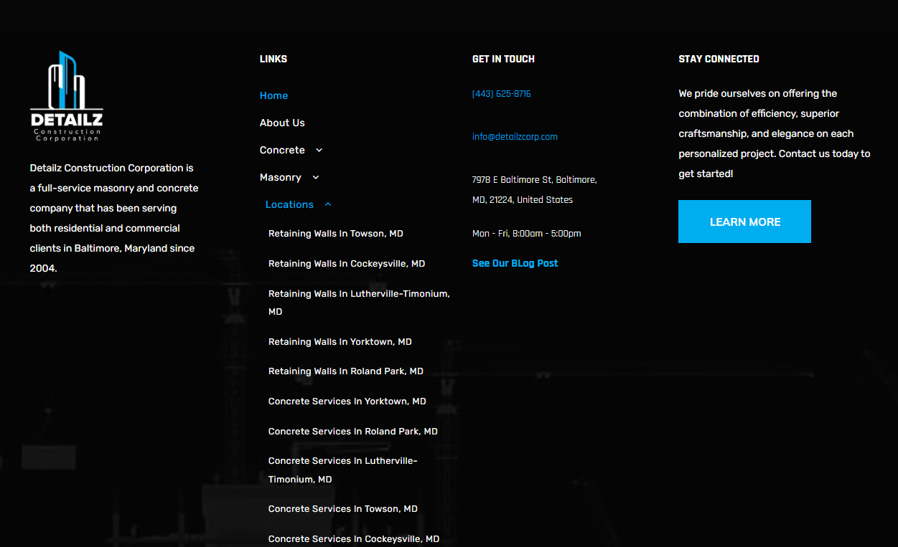Go to the About Us page

(282, 123)
